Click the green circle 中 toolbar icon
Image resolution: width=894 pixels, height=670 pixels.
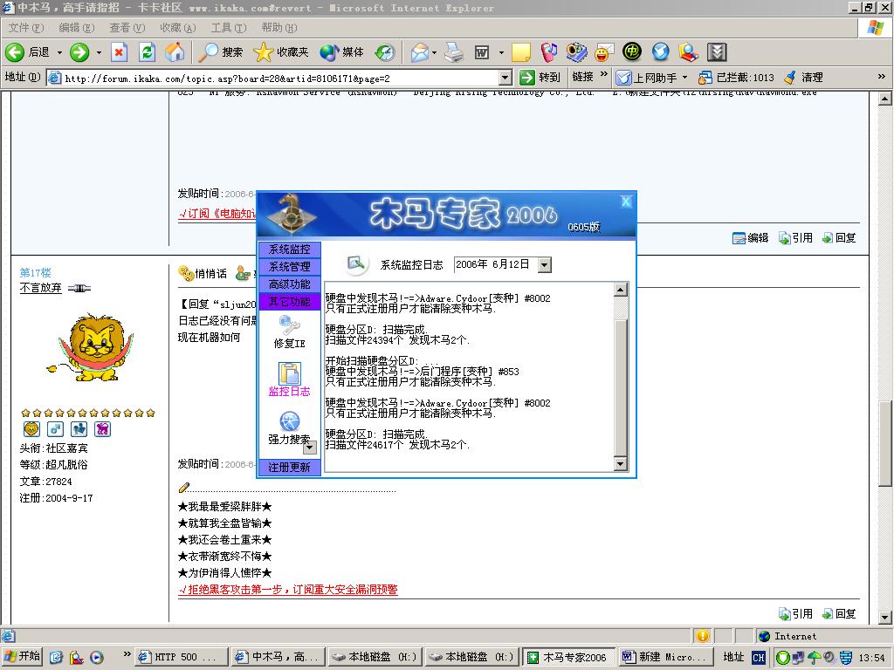coord(632,52)
